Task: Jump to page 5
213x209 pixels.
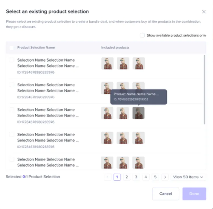Action: (155, 177)
